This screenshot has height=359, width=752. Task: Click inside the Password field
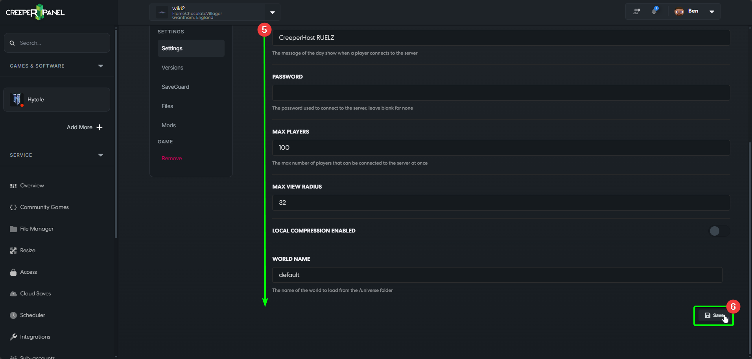[499, 92]
